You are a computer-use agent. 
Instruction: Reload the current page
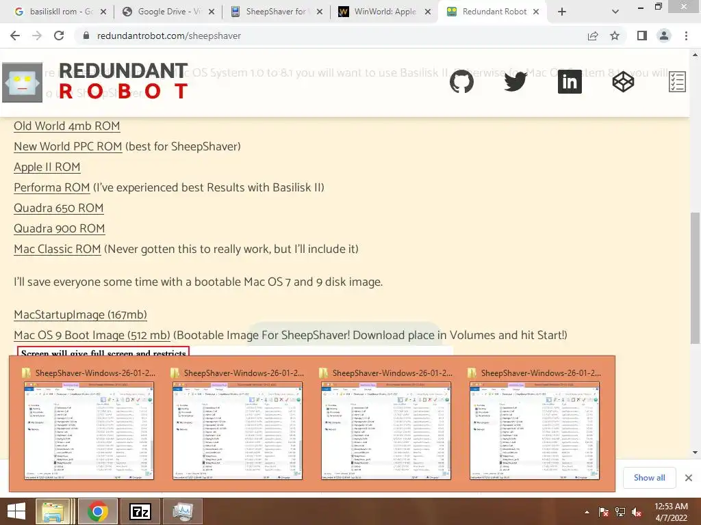59,36
